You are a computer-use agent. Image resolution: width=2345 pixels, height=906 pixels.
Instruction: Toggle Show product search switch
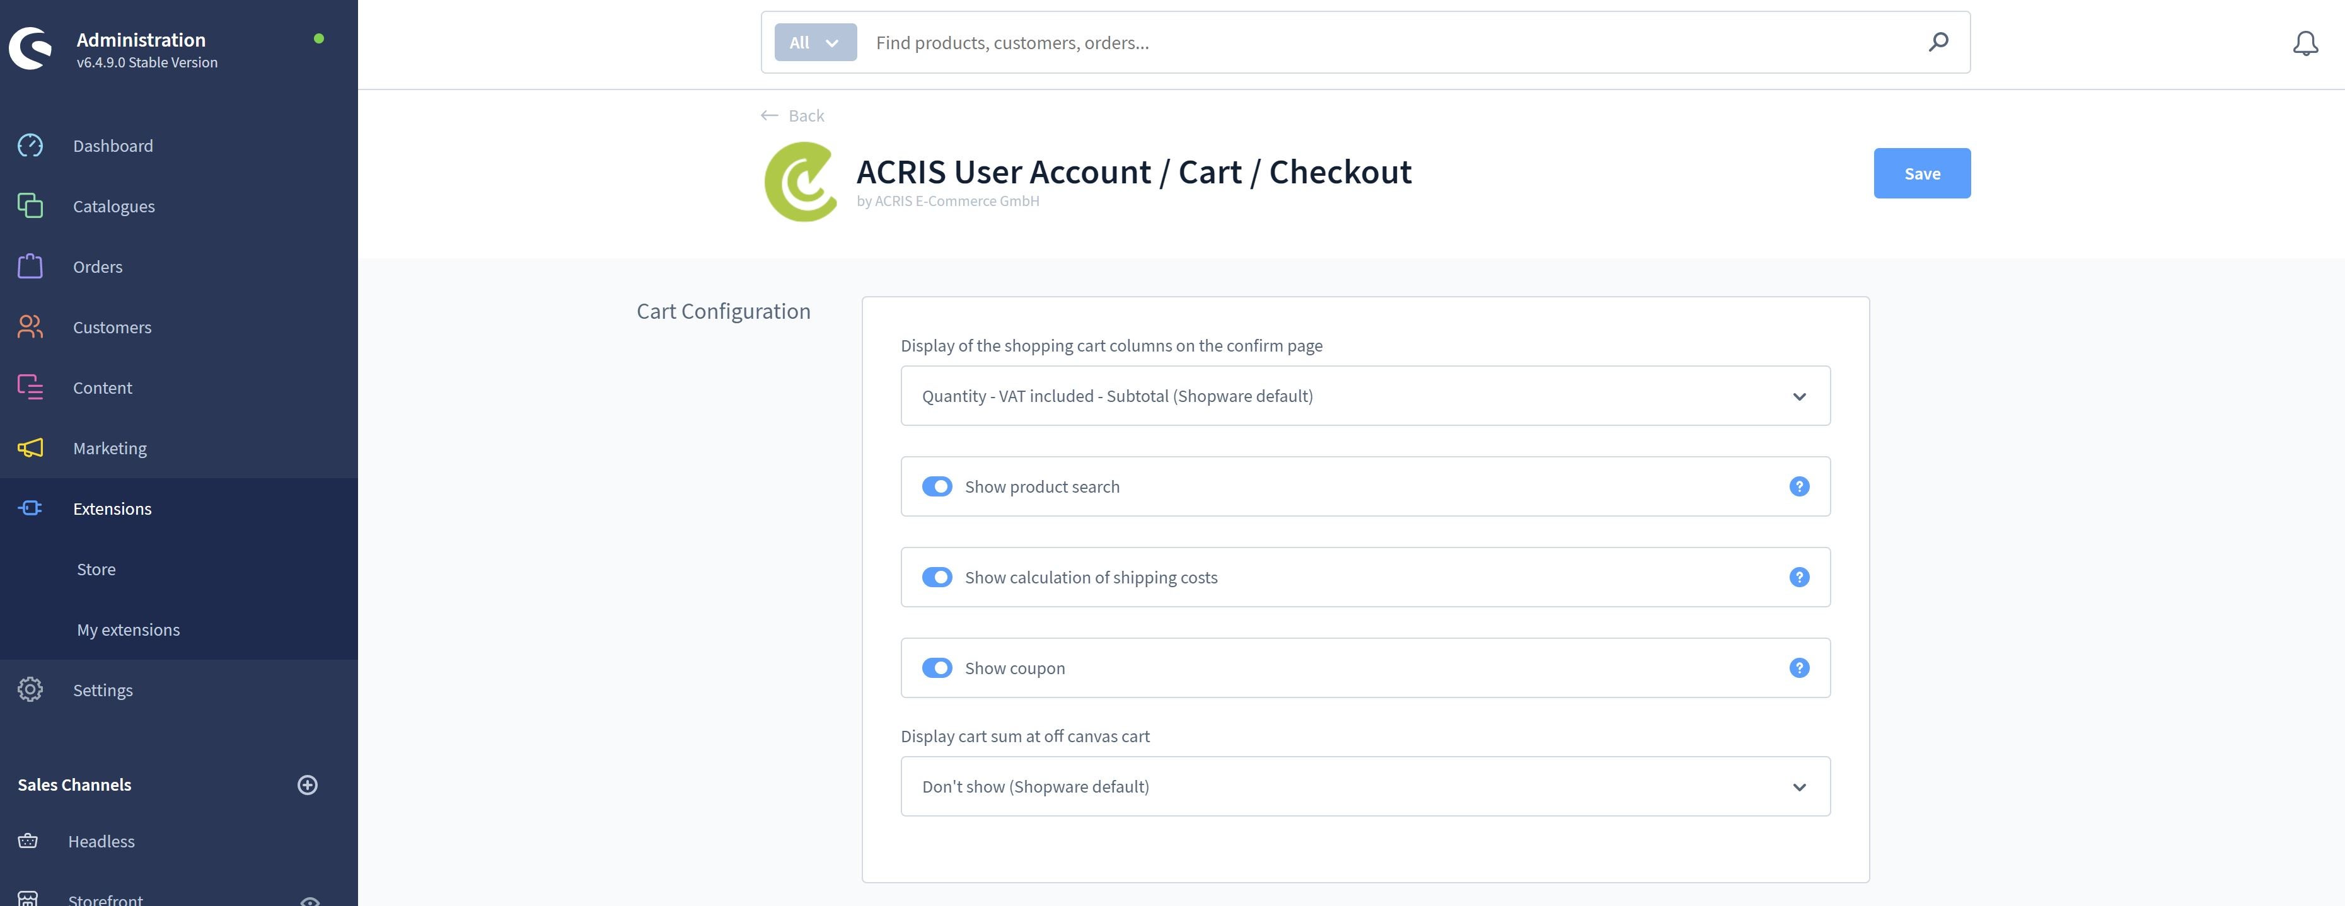pos(937,486)
